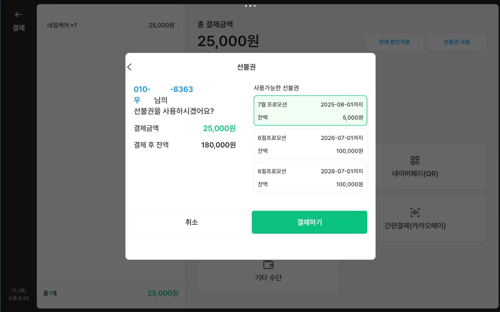Image resolution: width=500 pixels, height=312 pixels.
Task: Click the 간편결제(카카오페이) label
Action: 415,226
